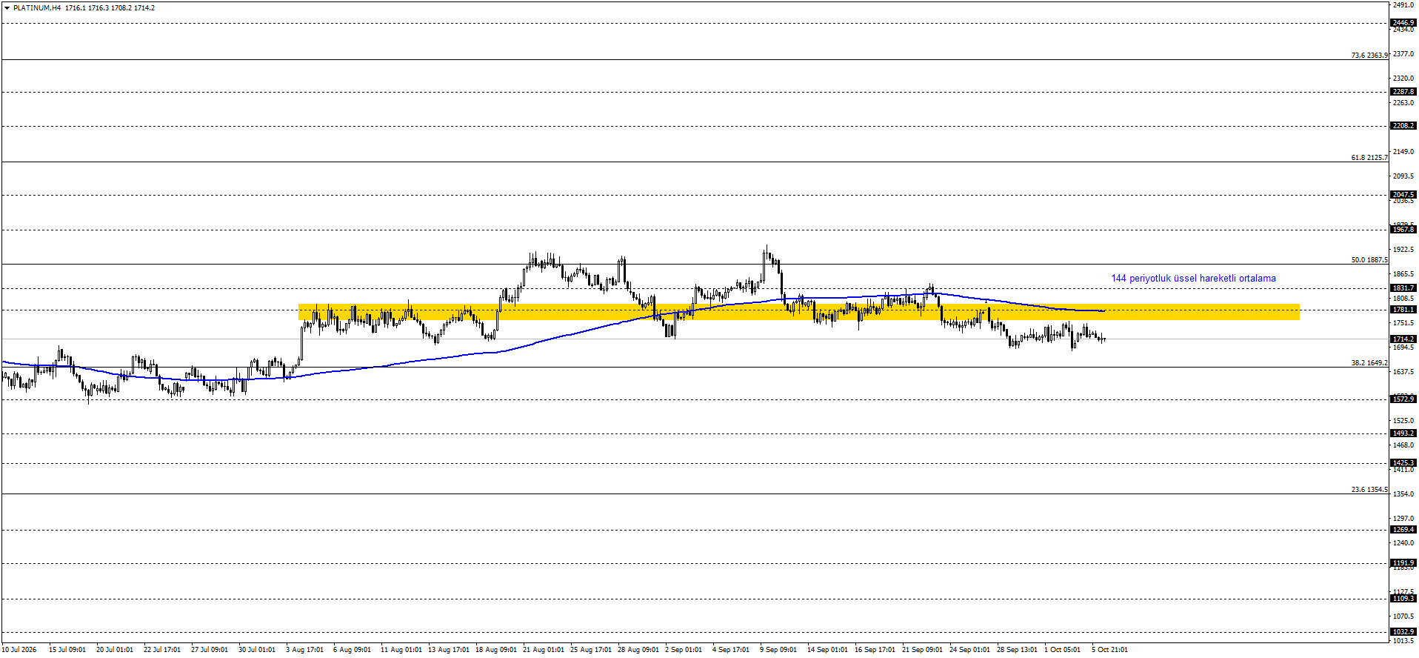Viewport: 1419px width, 658px height.
Task: Click the price level tag 2047.5
Action: click(x=1403, y=195)
